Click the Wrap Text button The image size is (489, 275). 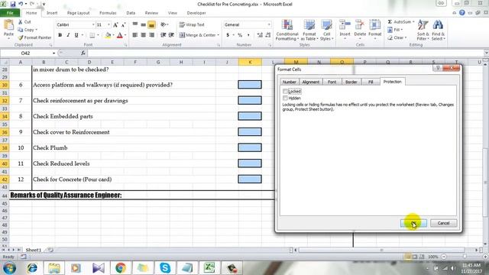(192, 24)
